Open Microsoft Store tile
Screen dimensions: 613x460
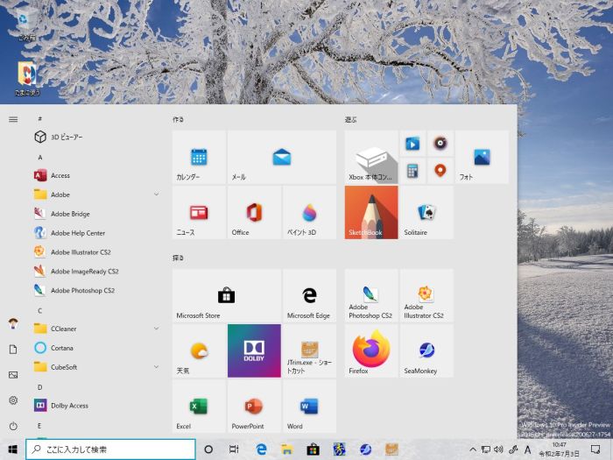tap(226, 295)
